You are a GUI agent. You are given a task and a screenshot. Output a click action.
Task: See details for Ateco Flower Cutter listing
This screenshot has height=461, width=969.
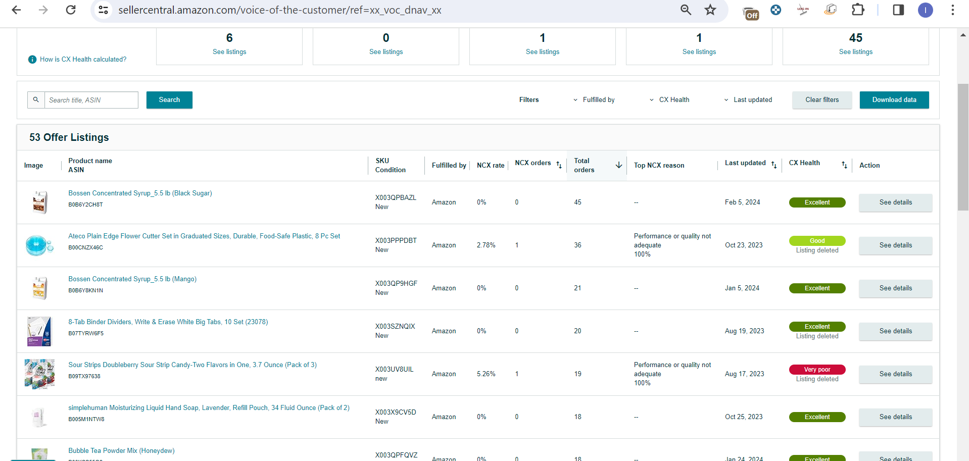(896, 245)
